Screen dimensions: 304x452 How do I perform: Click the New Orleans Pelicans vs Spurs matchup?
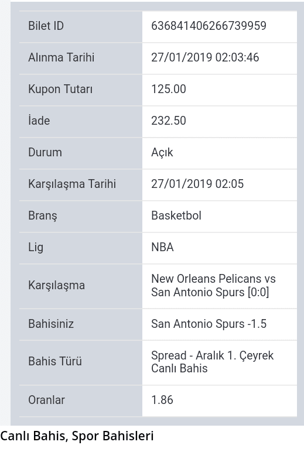point(213,285)
